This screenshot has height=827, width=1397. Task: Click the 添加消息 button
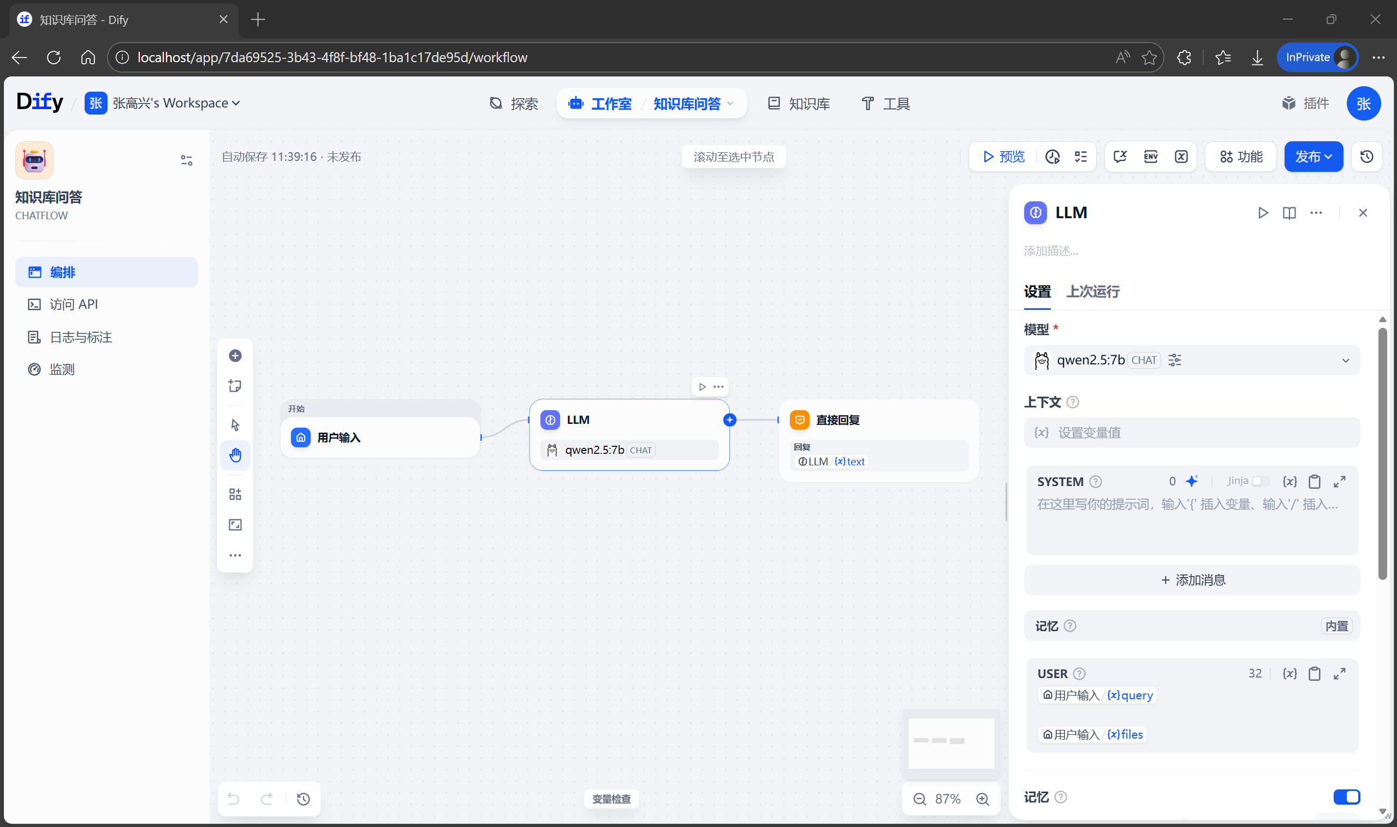[1191, 580]
